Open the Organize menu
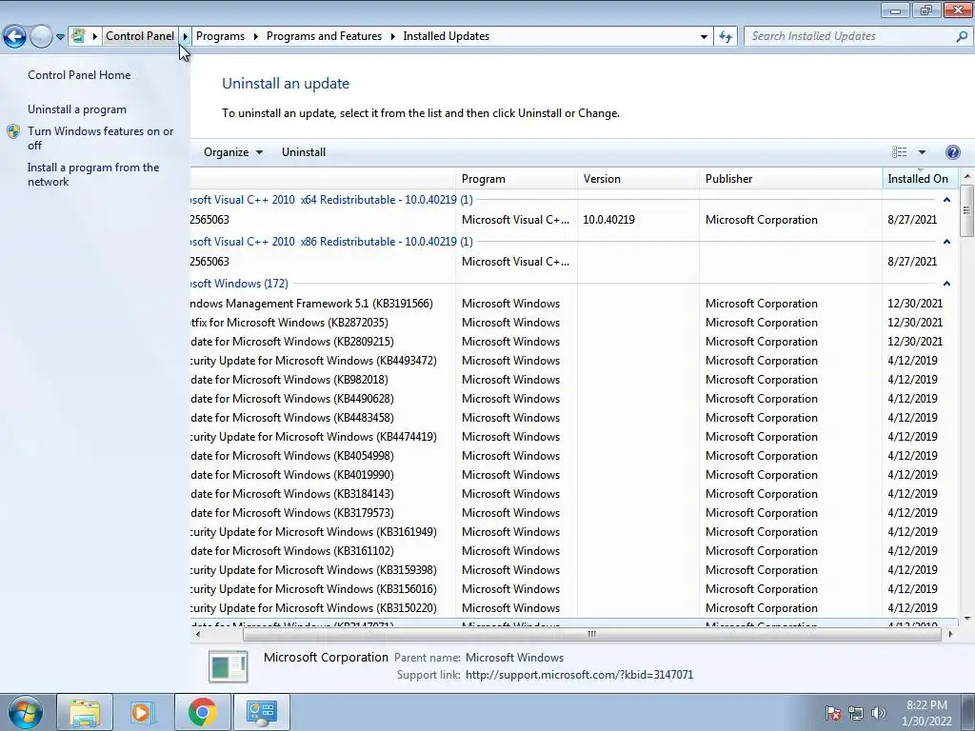This screenshot has width=975, height=731. click(x=232, y=152)
